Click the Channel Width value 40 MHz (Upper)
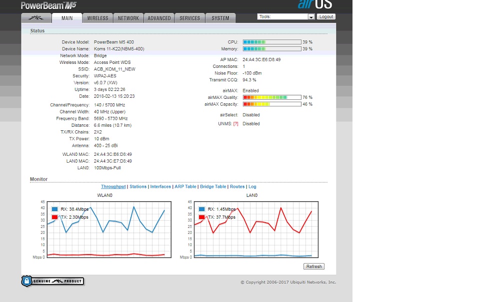Screen dimensions: 480x302 (109, 112)
